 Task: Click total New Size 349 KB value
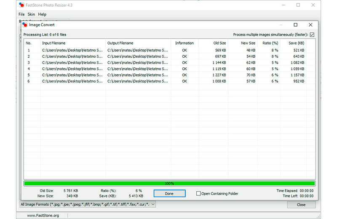72,196
